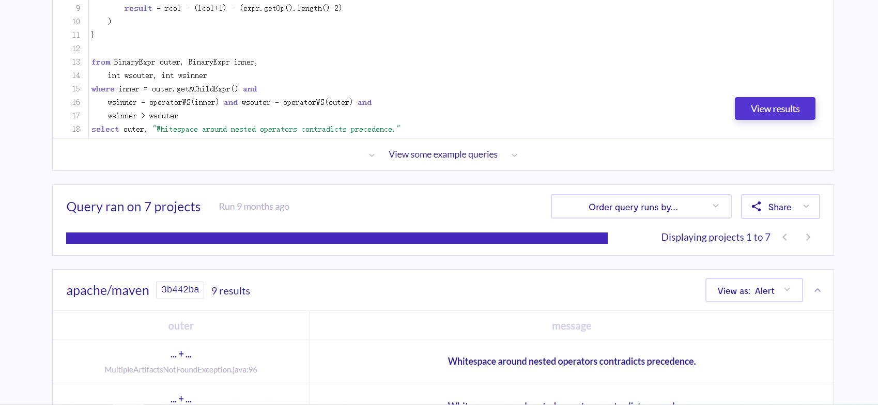Click chevron left of View some example queries
The height and width of the screenshot is (405, 878).
(372, 155)
